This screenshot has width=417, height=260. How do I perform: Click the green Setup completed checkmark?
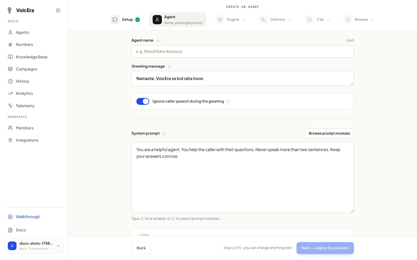[x=138, y=20]
